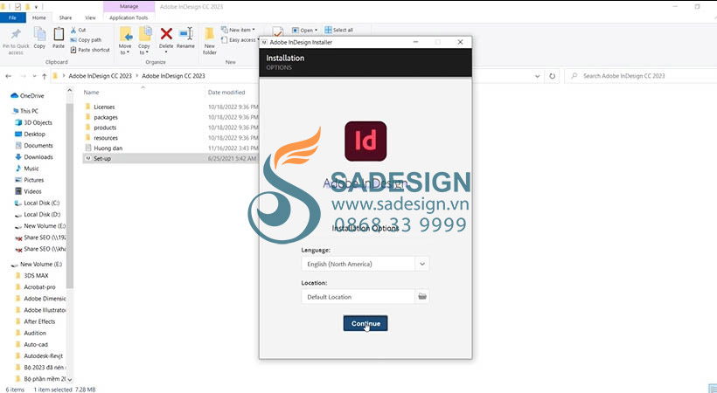Switch to the Share ribbon tab

pyautogui.click(x=66, y=17)
